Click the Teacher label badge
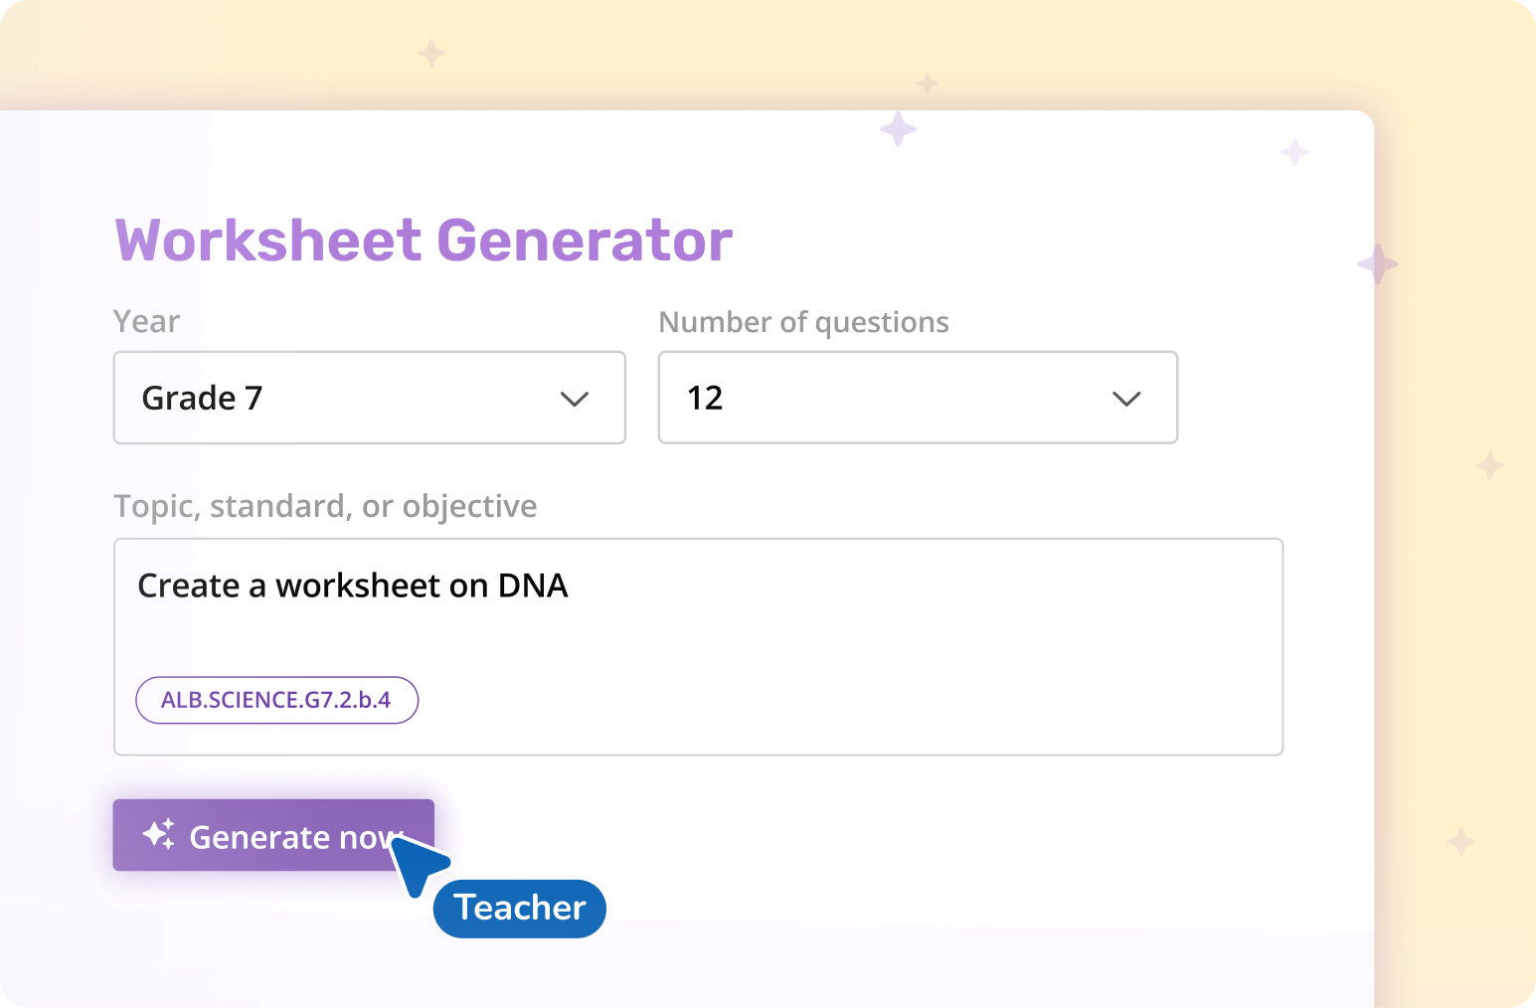This screenshot has height=1008, width=1536. 519,908
